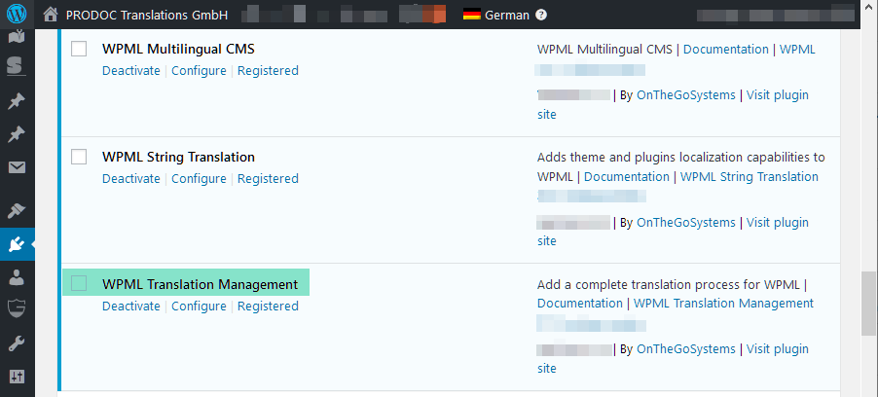
Task: Open WPML String Translation description link
Action: [x=750, y=176]
